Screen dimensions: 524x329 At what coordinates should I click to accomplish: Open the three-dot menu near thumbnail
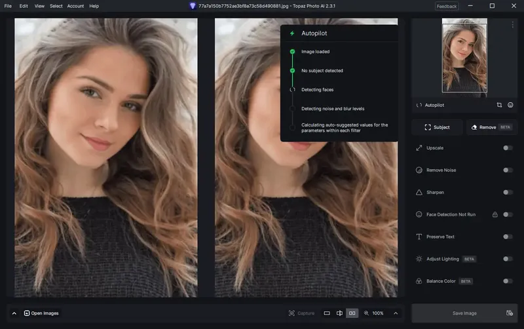click(512, 25)
